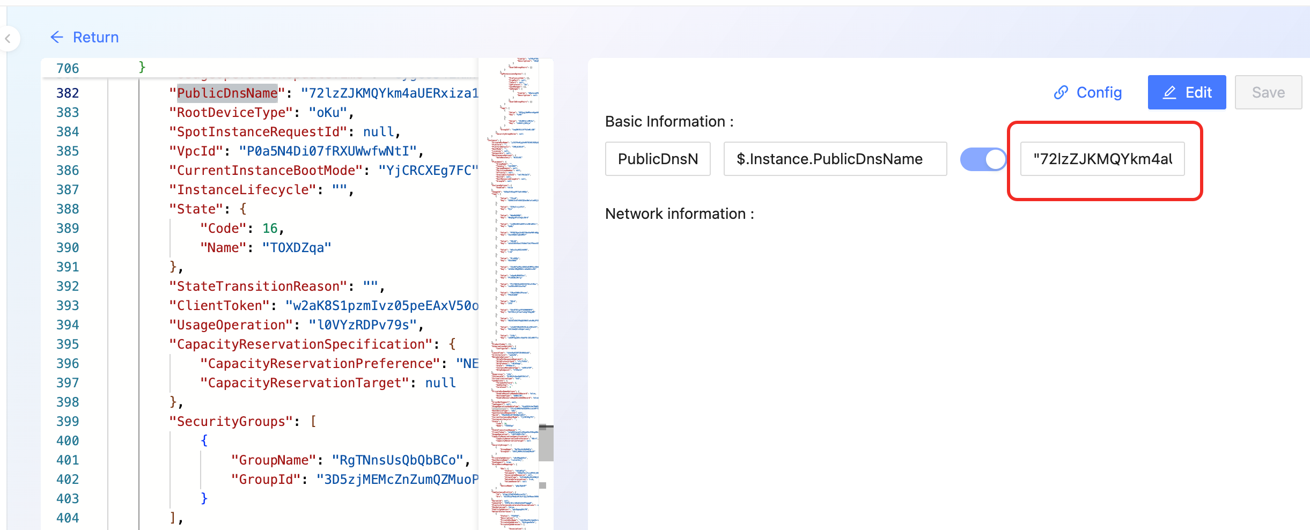
Task: Click the "PublicDnsName" key on line 382
Action: pos(227,93)
